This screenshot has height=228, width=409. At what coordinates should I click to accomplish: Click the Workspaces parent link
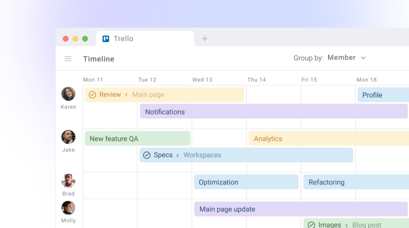tap(202, 155)
